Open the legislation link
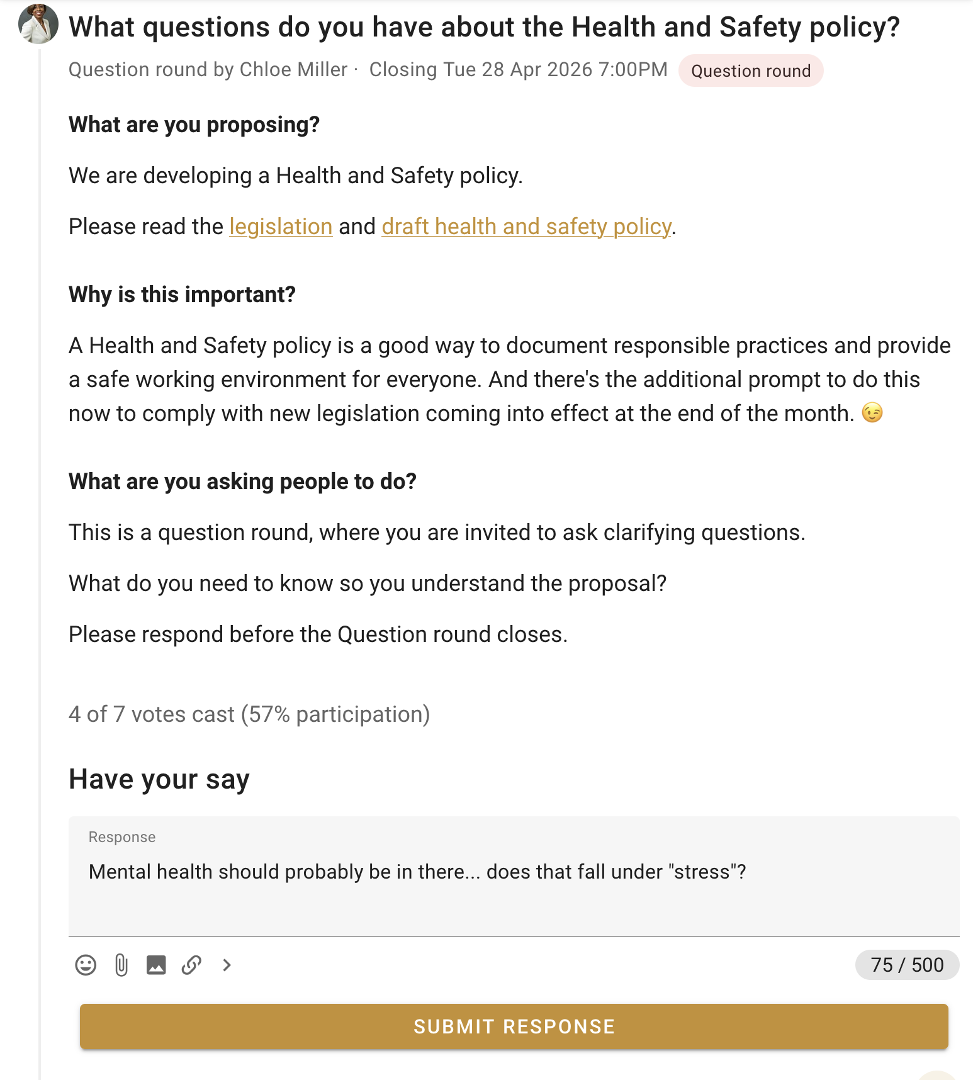Image resolution: width=973 pixels, height=1080 pixels. [x=281, y=227]
